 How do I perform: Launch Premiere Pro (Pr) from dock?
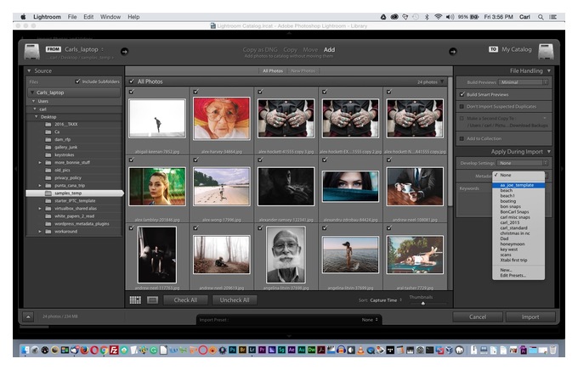(x=262, y=350)
